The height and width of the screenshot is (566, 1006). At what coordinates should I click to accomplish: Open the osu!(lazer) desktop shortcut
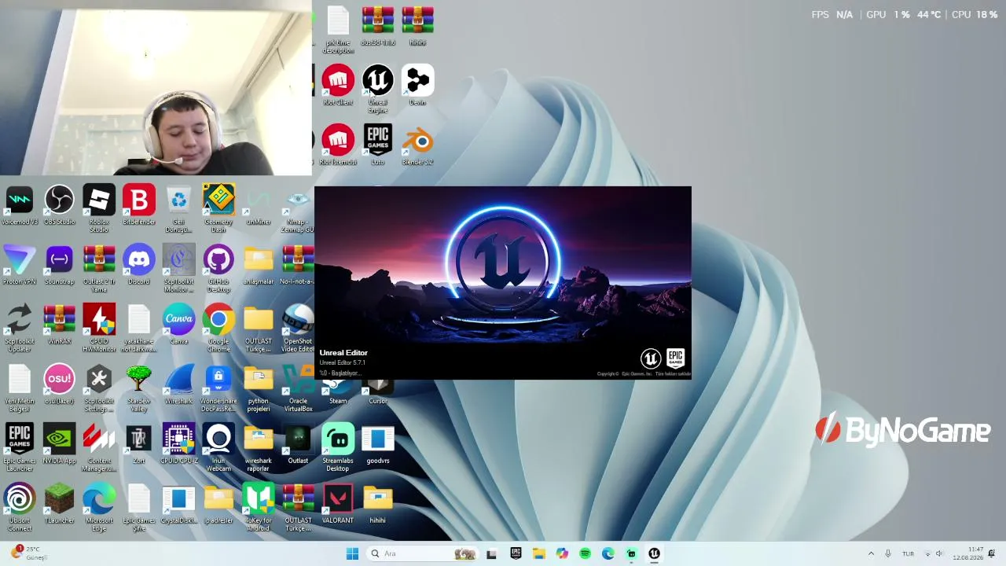pyautogui.click(x=60, y=385)
